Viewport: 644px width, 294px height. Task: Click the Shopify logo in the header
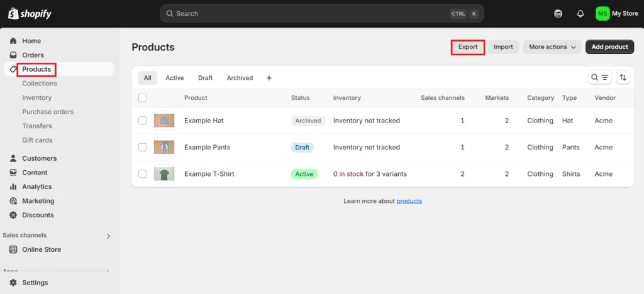(30, 13)
